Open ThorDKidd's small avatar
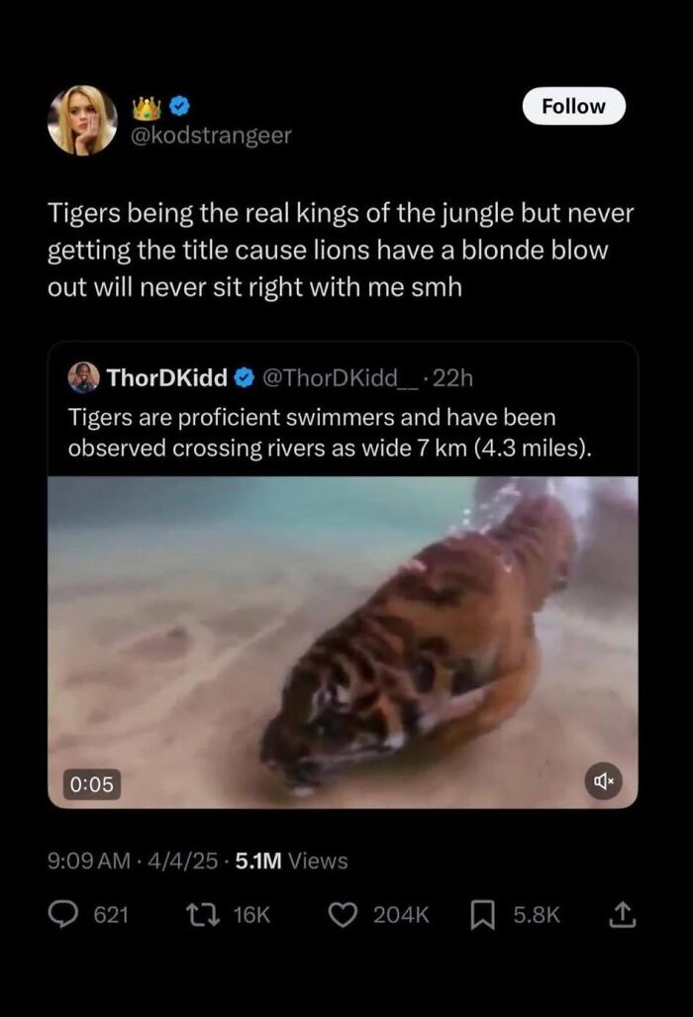 coord(83,377)
